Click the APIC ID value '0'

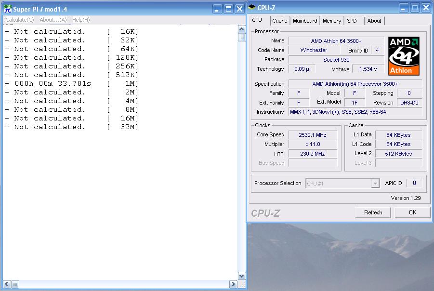(x=414, y=183)
